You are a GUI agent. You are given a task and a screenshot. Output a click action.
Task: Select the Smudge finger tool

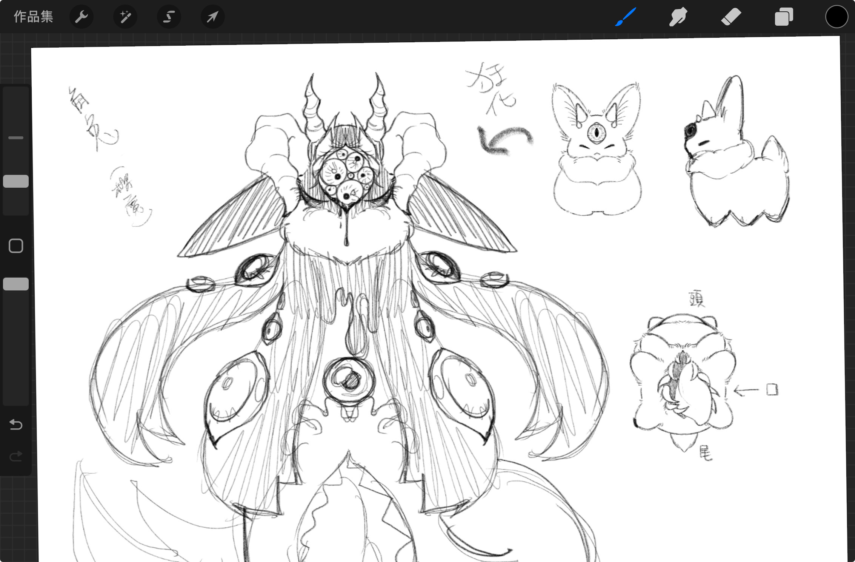click(678, 17)
